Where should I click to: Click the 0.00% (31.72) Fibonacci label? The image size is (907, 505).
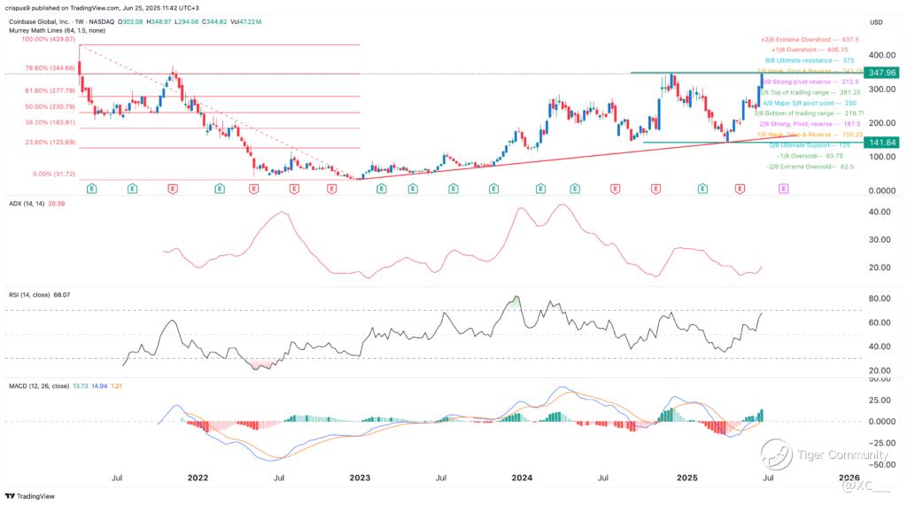[x=54, y=175]
